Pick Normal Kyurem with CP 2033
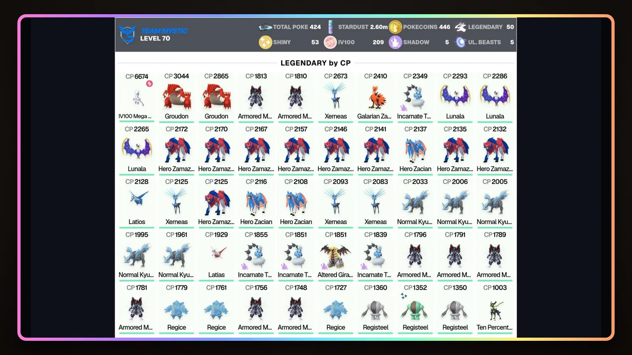This screenshot has height=355, width=632. (x=416, y=203)
